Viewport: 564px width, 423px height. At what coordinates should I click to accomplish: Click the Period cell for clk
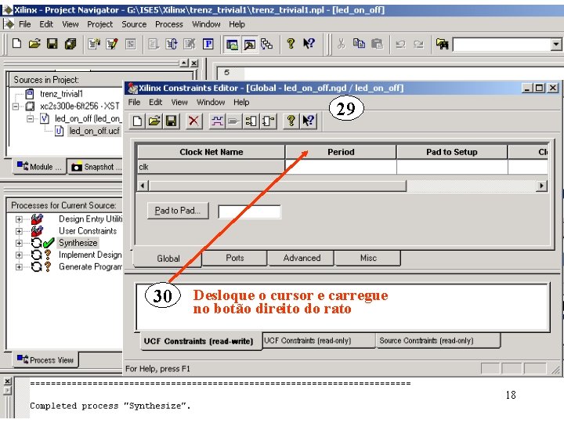click(341, 167)
